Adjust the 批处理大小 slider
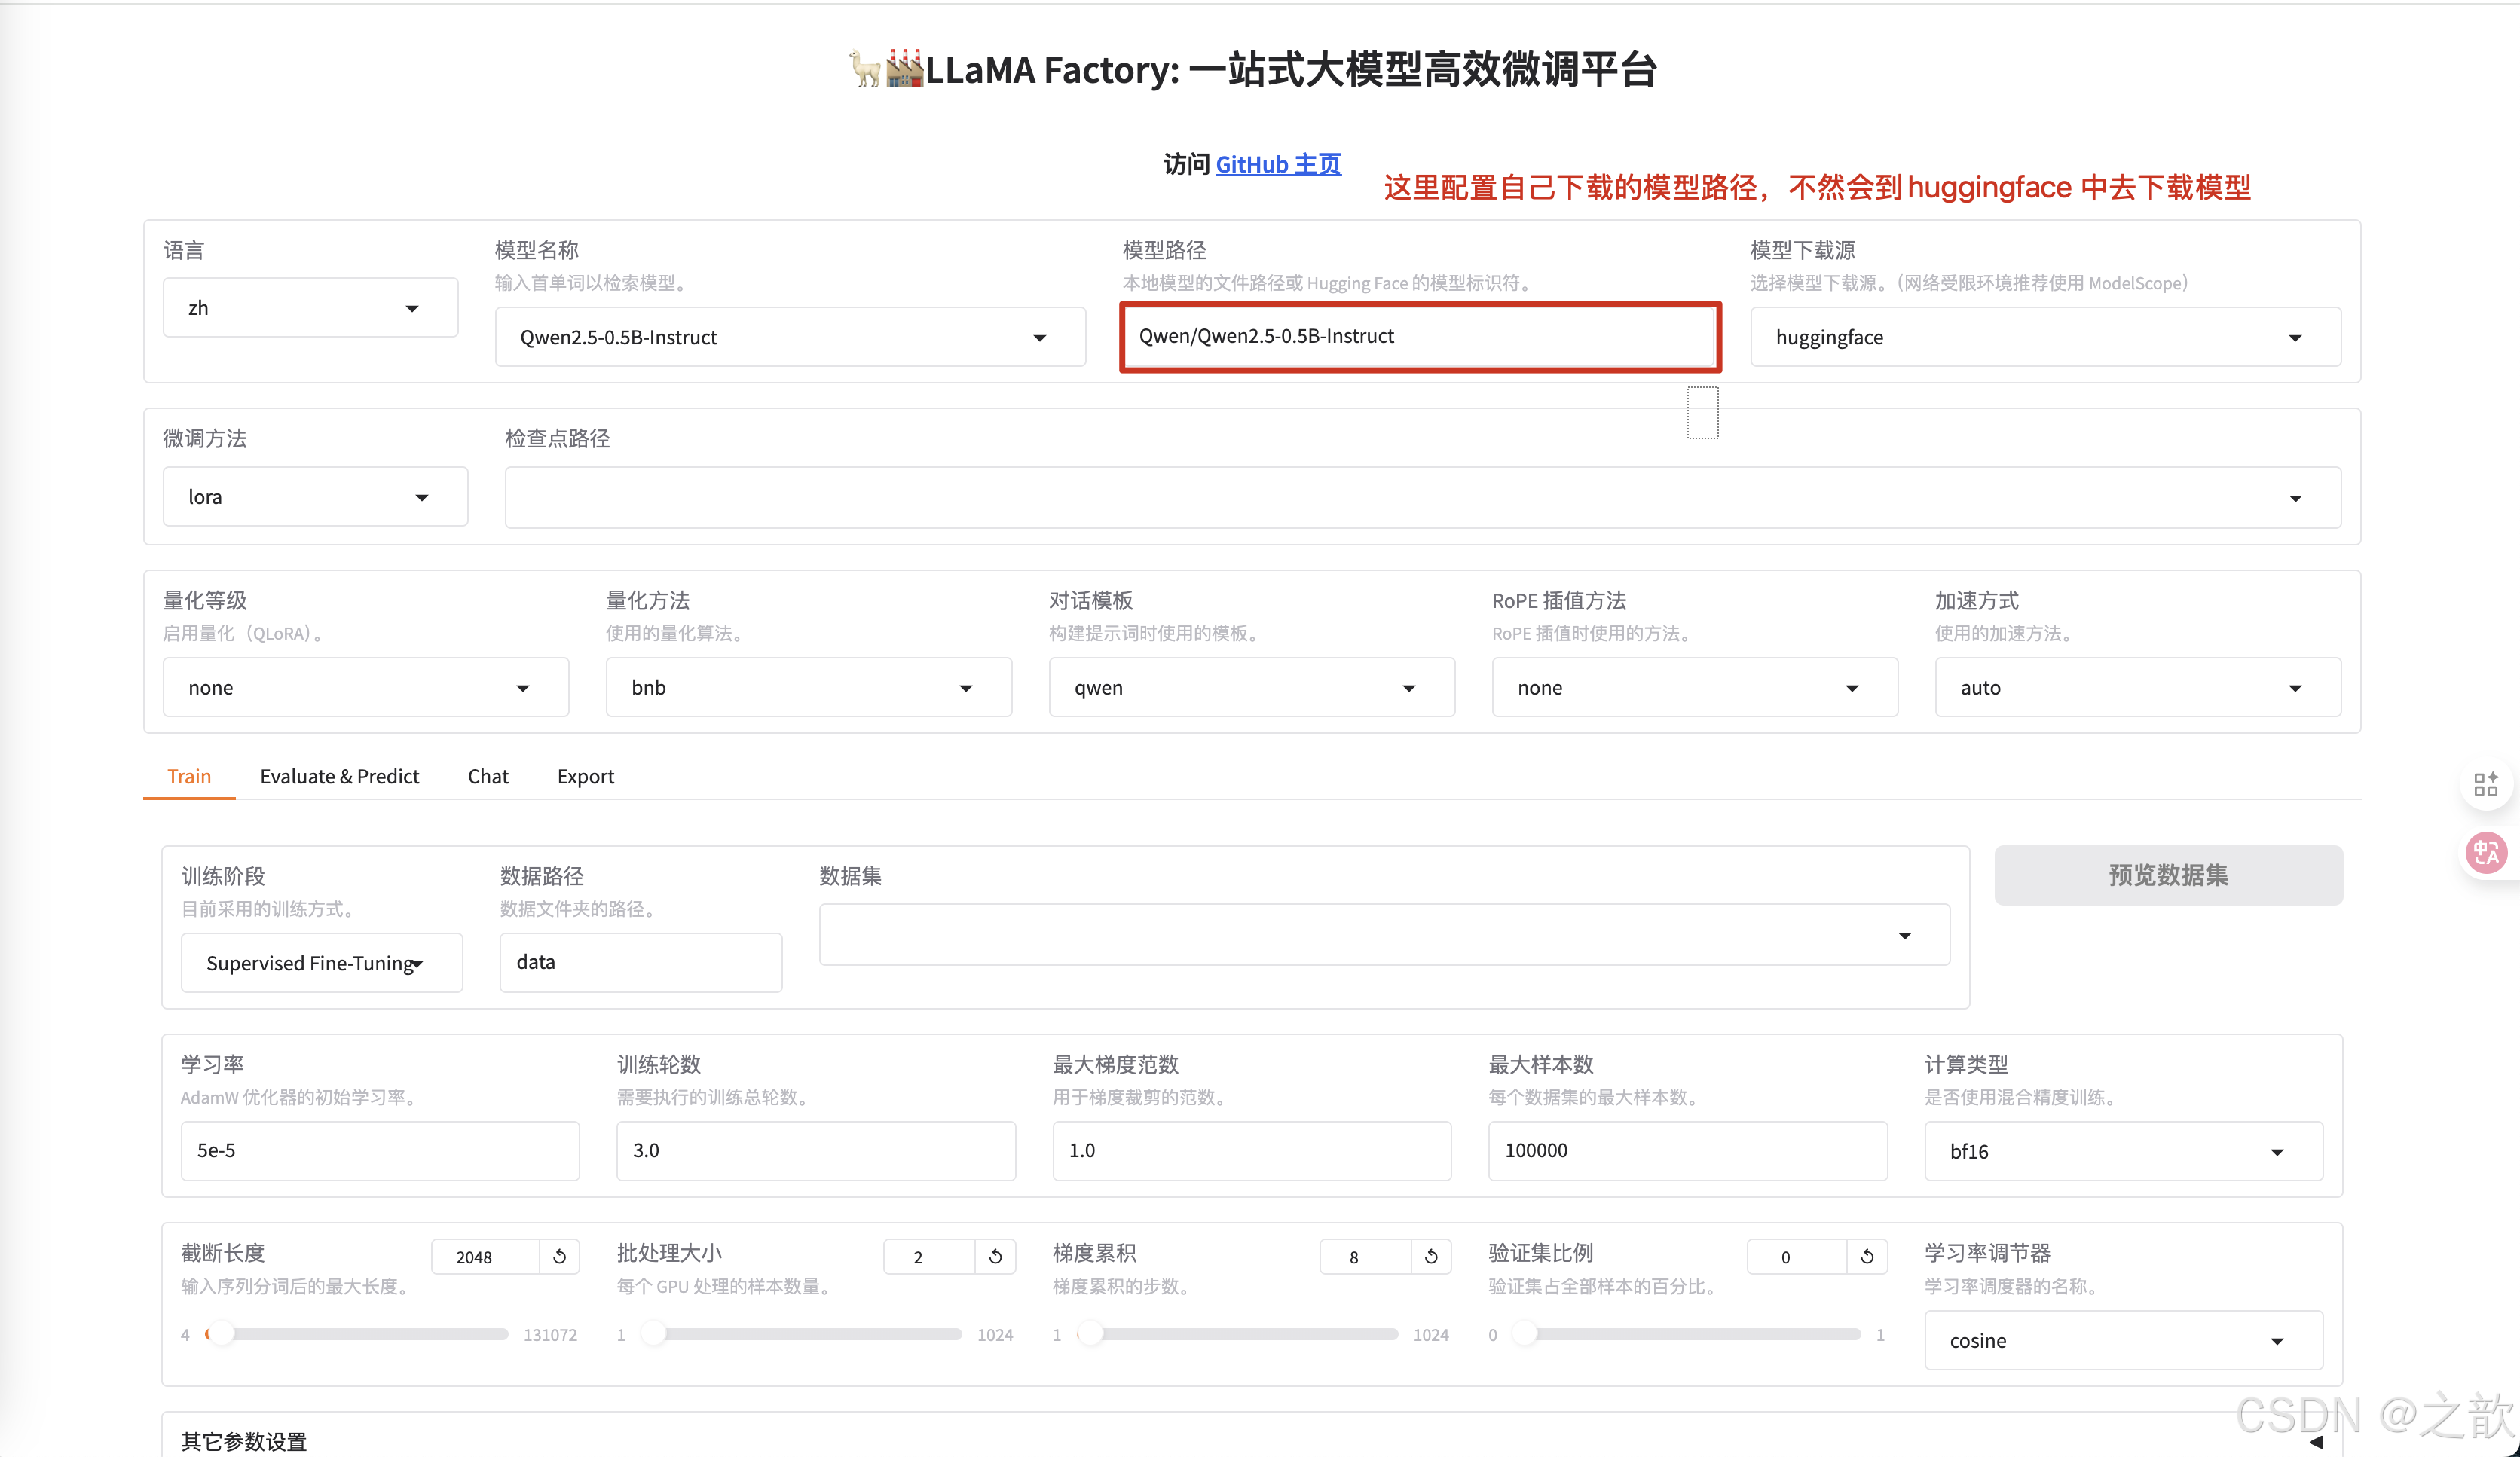The width and height of the screenshot is (2520, 1457). 802,1334
